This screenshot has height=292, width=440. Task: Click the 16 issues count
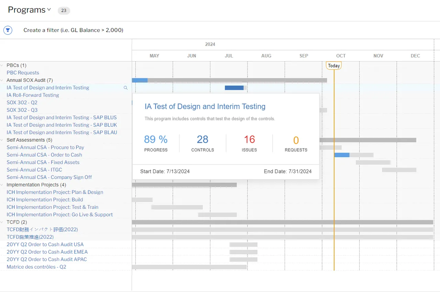[249, 139]
